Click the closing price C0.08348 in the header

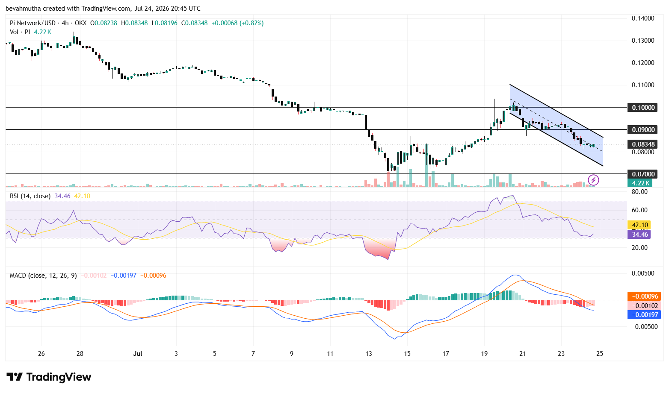pos(195,23)
